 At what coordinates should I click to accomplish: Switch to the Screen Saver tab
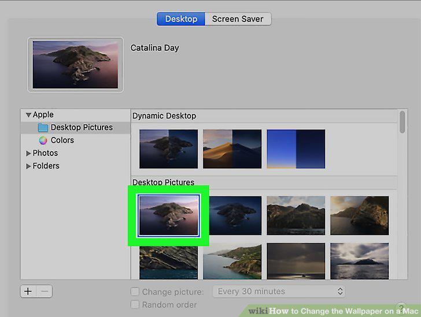coord(238,19)
